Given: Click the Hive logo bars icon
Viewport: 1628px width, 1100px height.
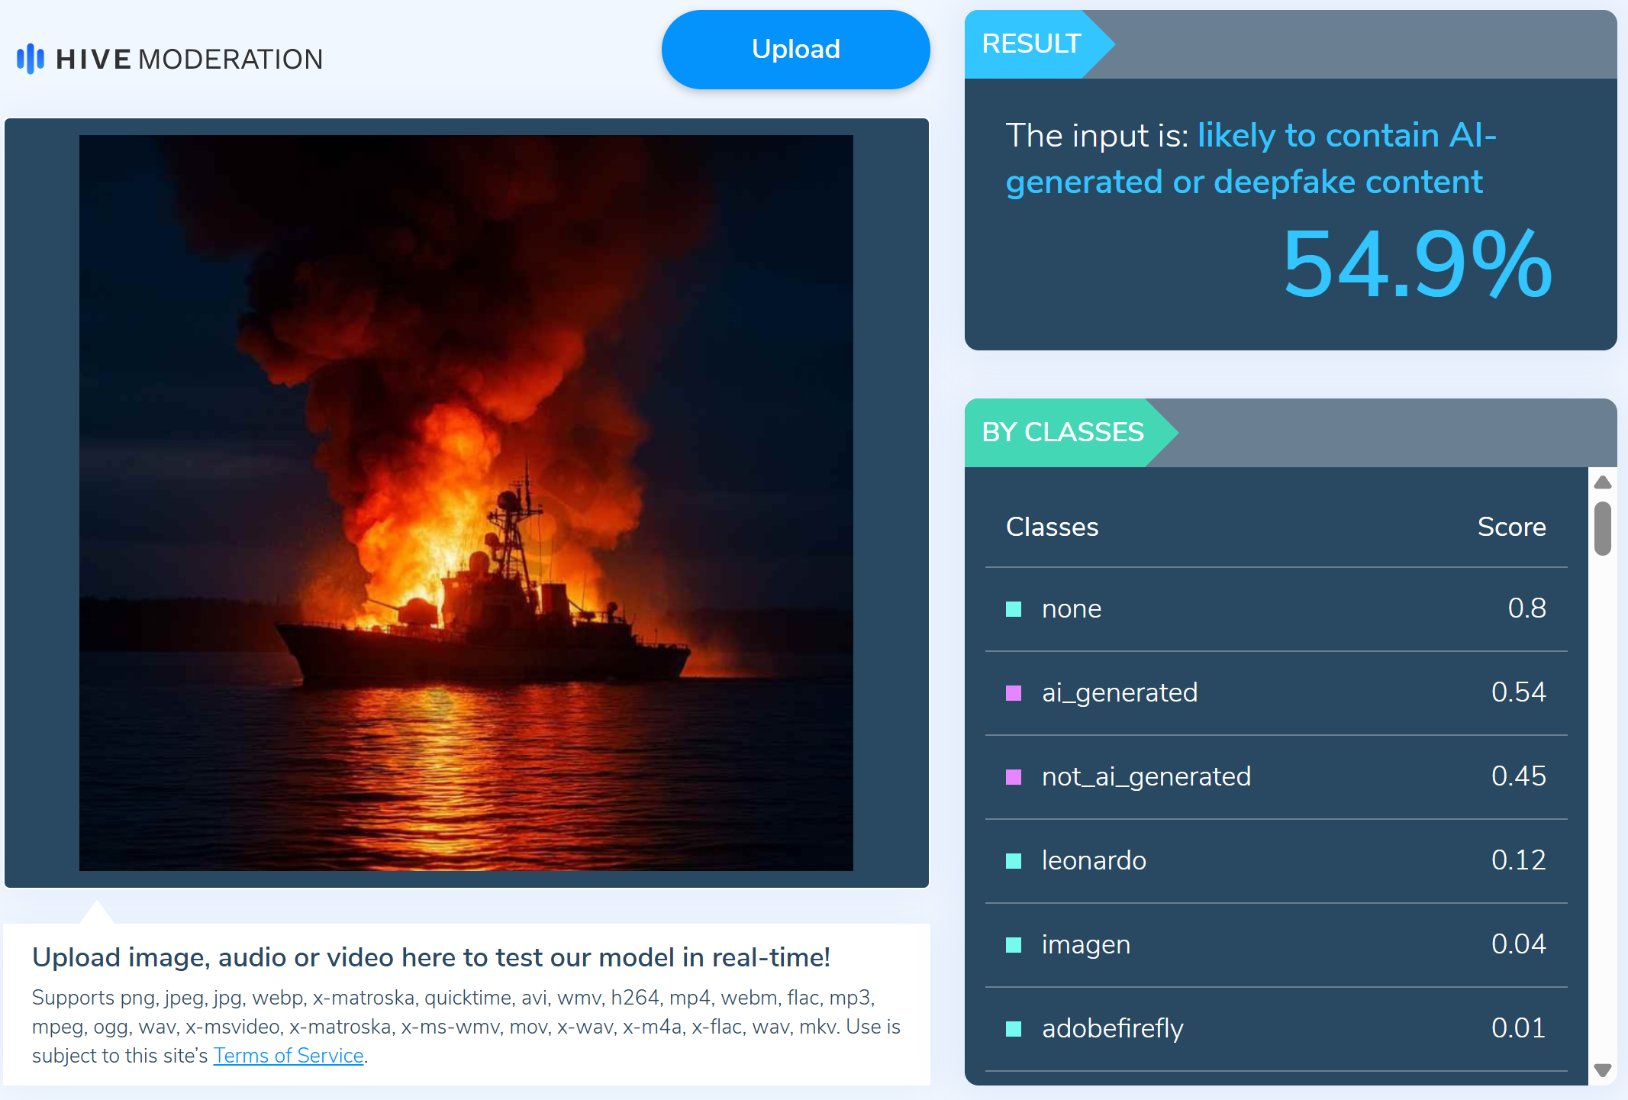Looking at the screenshot, I should (x=31, y=59).
